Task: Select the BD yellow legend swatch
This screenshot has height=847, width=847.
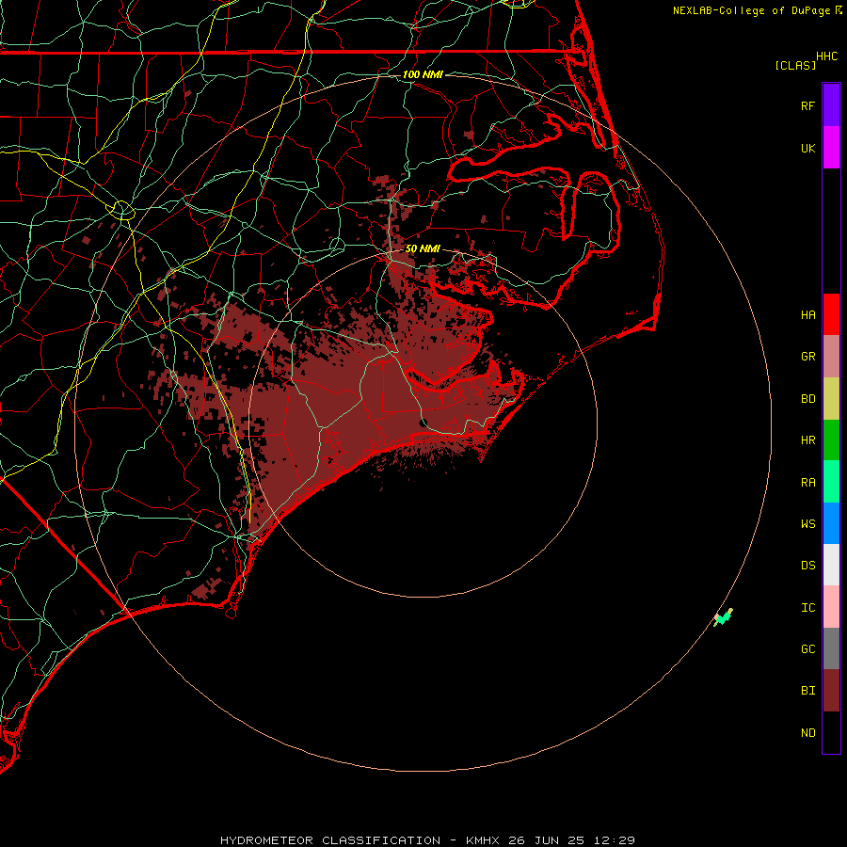Action: (831, 399)
